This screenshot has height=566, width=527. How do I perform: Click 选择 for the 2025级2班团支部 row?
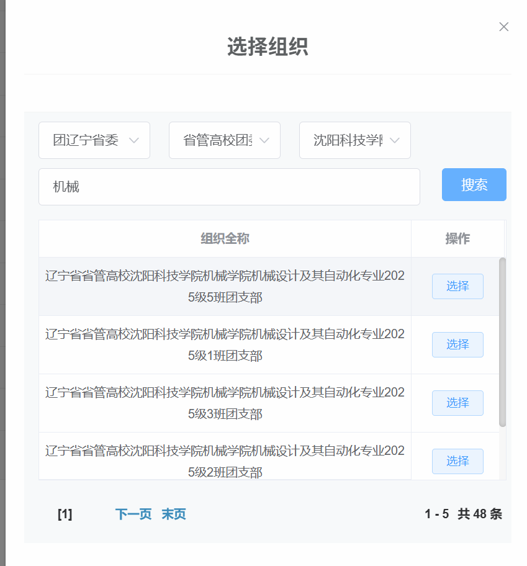pos(457,461)
